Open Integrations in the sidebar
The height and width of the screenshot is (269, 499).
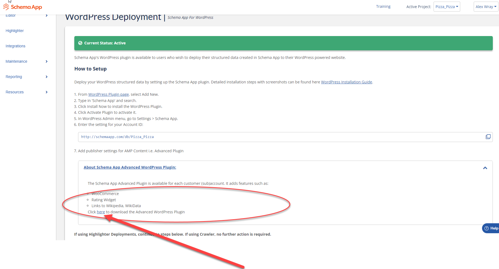coord(15,46)
